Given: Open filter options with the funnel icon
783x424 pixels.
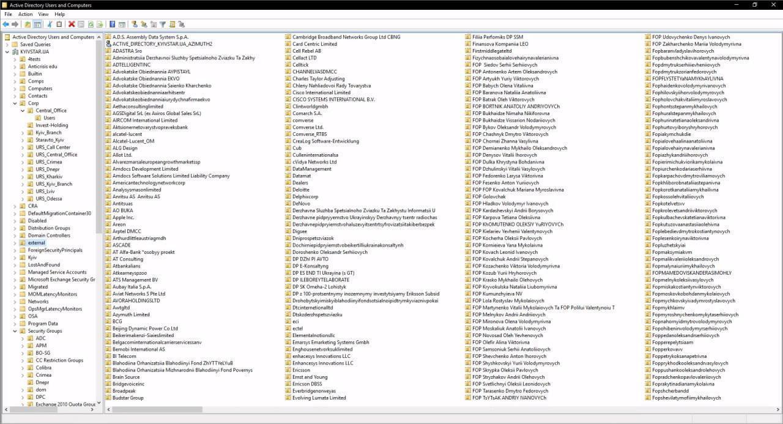Looking at the screenshot, I should point(163,24).
